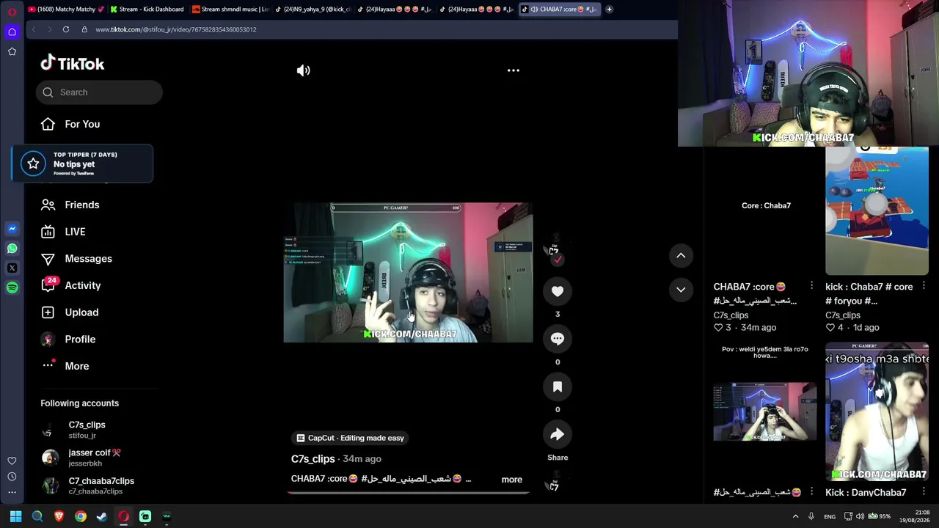Go to the previous video with up chevron
The width and height of the screenshot is (939, 528).
coord(681,255)
